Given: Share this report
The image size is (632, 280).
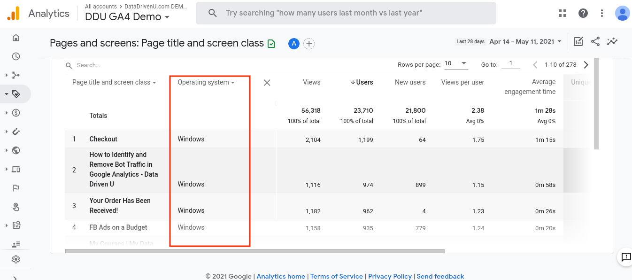Looking at the screenshot, I should pos(595,41).
